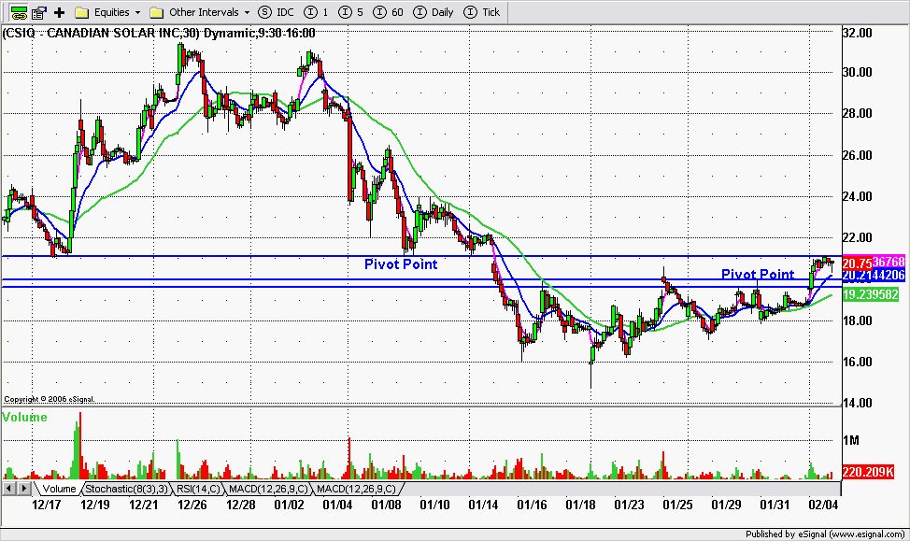Select the last MACD(12,26,9,C) tab

point(356,489)
